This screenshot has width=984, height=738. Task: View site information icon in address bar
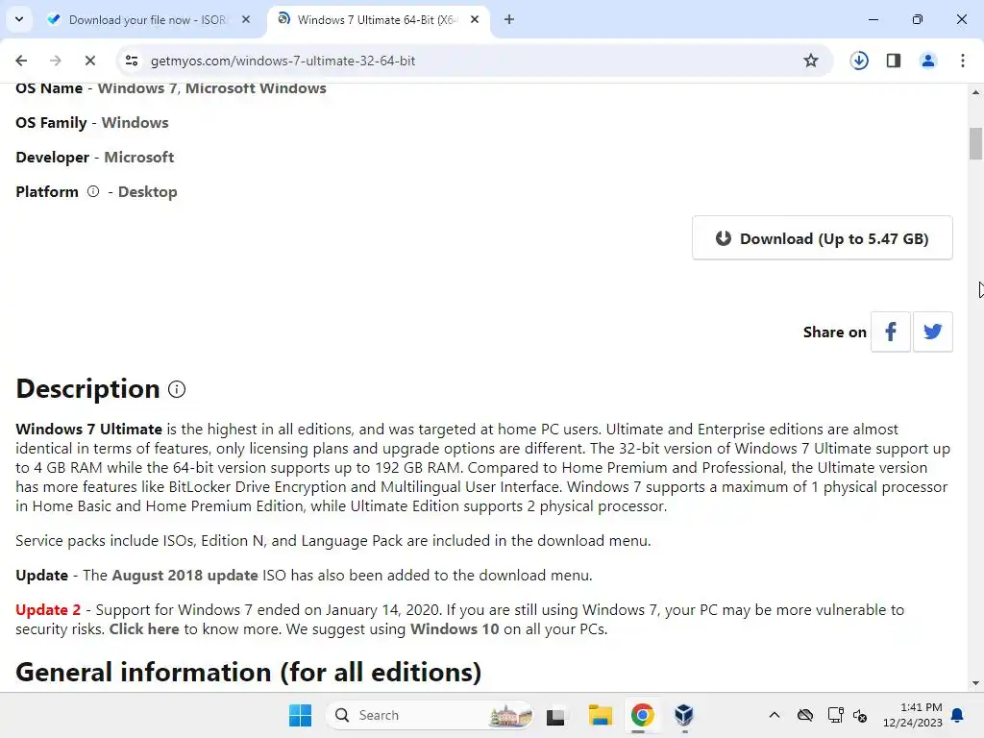coord(132,61)
